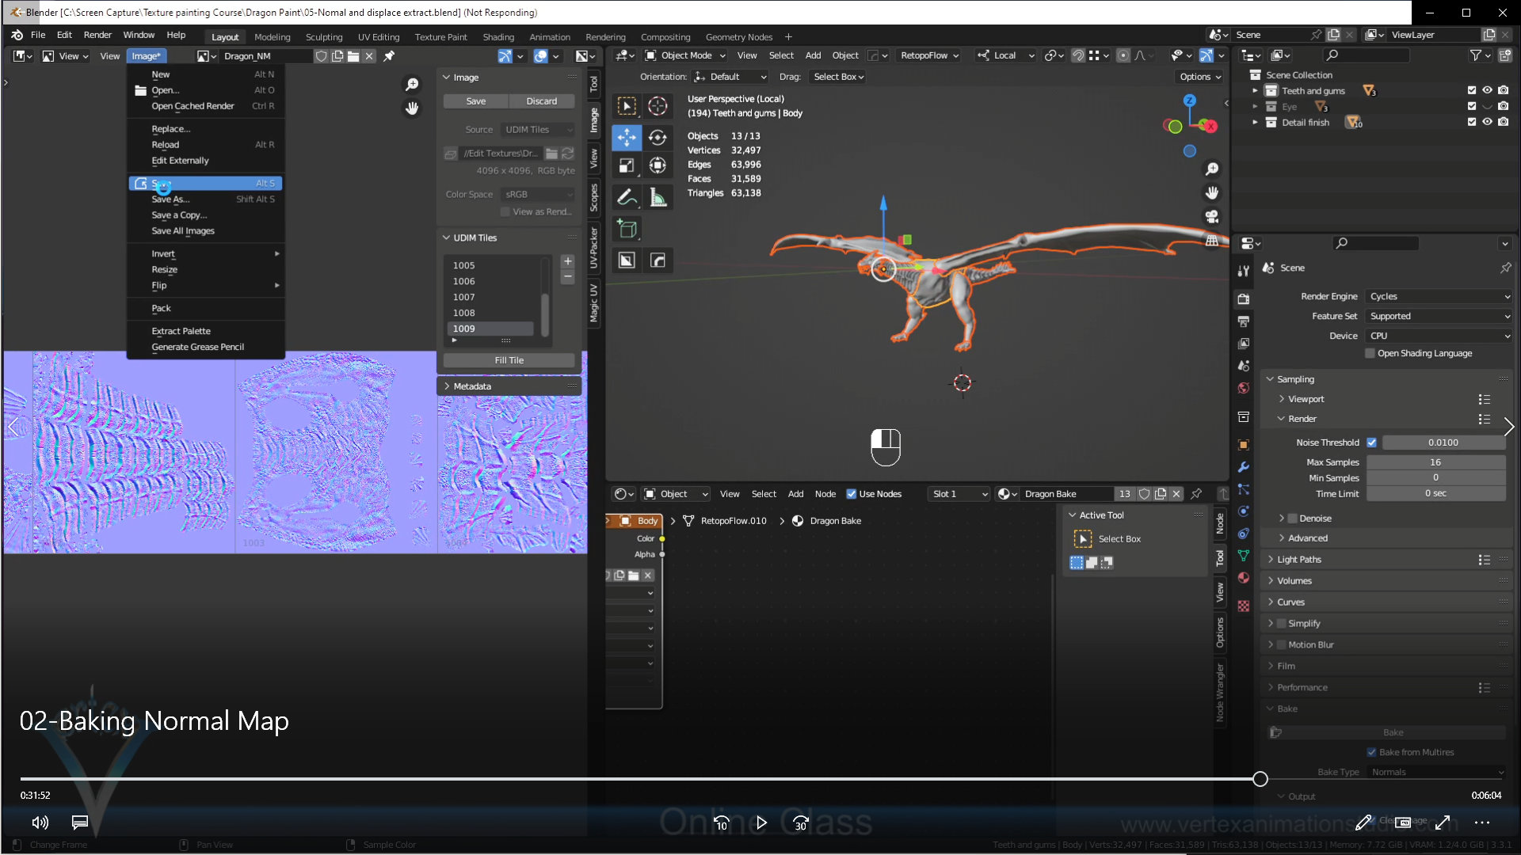Open Render Engine Cycles dropdown
This screenshot has width=1521, height=855.
click(1439, 297)
